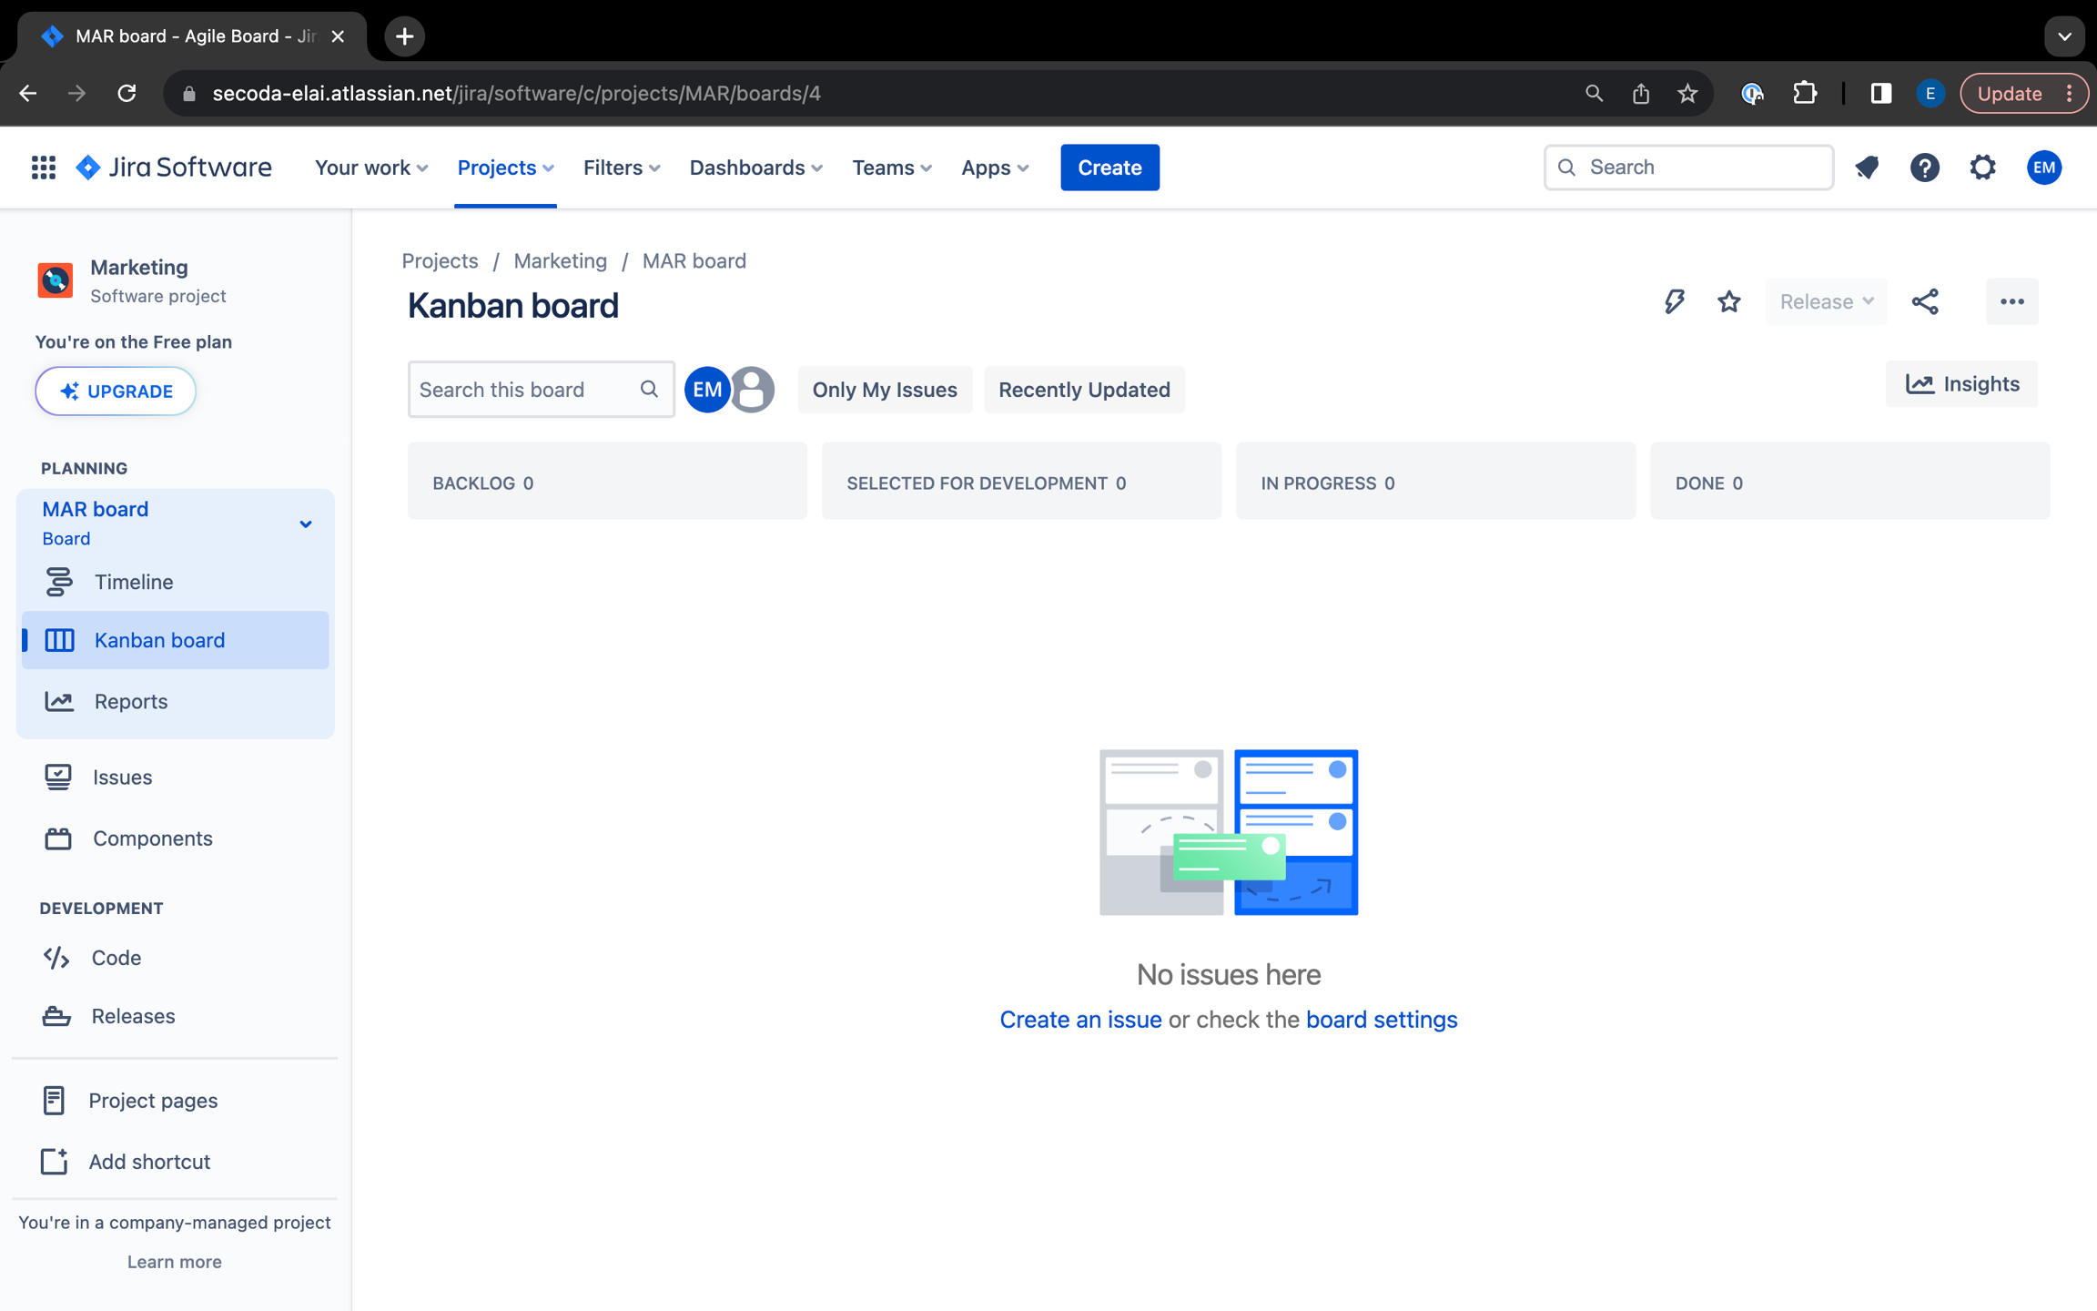This screenshot has width=2097, height=1311.
Task: Toggle the Only My Issues filter
Action: 884,390
